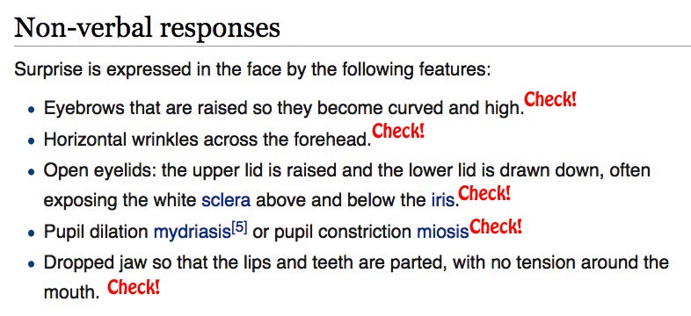
Task: Click the red Check! after forehead
Action: click(x=398, y=131)
